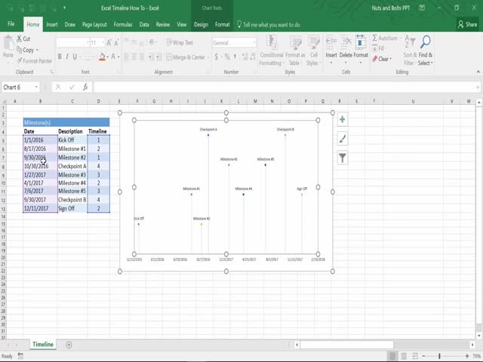The image size is (483, 362).
Task: Open the Page Layout ribbon tab
Action: pos(94,24)
